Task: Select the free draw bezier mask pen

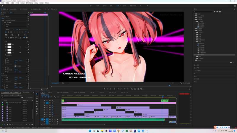Action: [10, 22]
